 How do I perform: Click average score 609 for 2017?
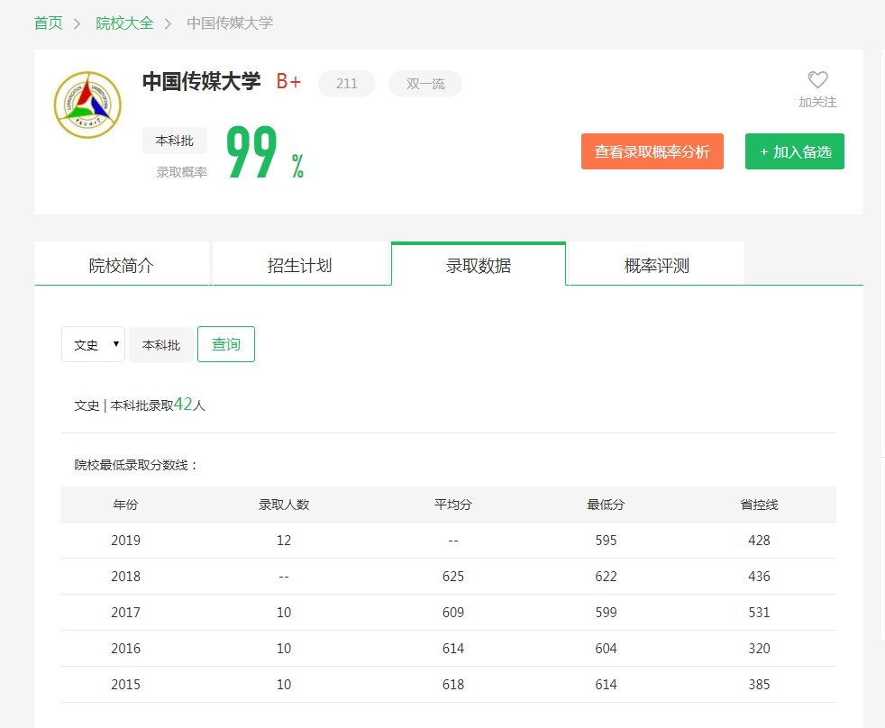pyautogui.click(x=452, y=613)
